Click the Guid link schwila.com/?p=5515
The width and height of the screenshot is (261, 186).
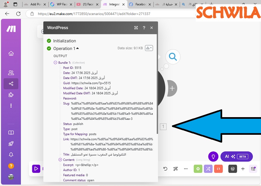coord(91,83)
